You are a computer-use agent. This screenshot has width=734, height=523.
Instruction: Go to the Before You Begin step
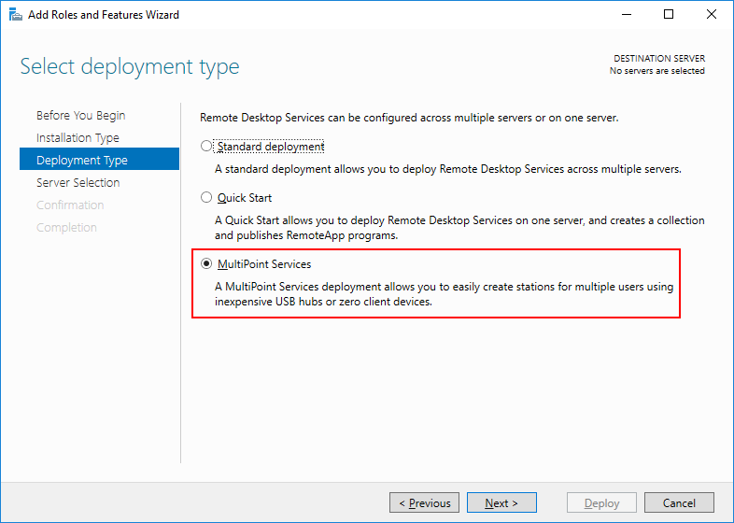pos(80,116)
